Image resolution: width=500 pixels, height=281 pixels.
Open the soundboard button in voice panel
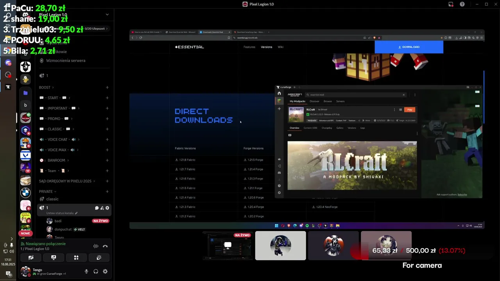[x=99, y=258]
